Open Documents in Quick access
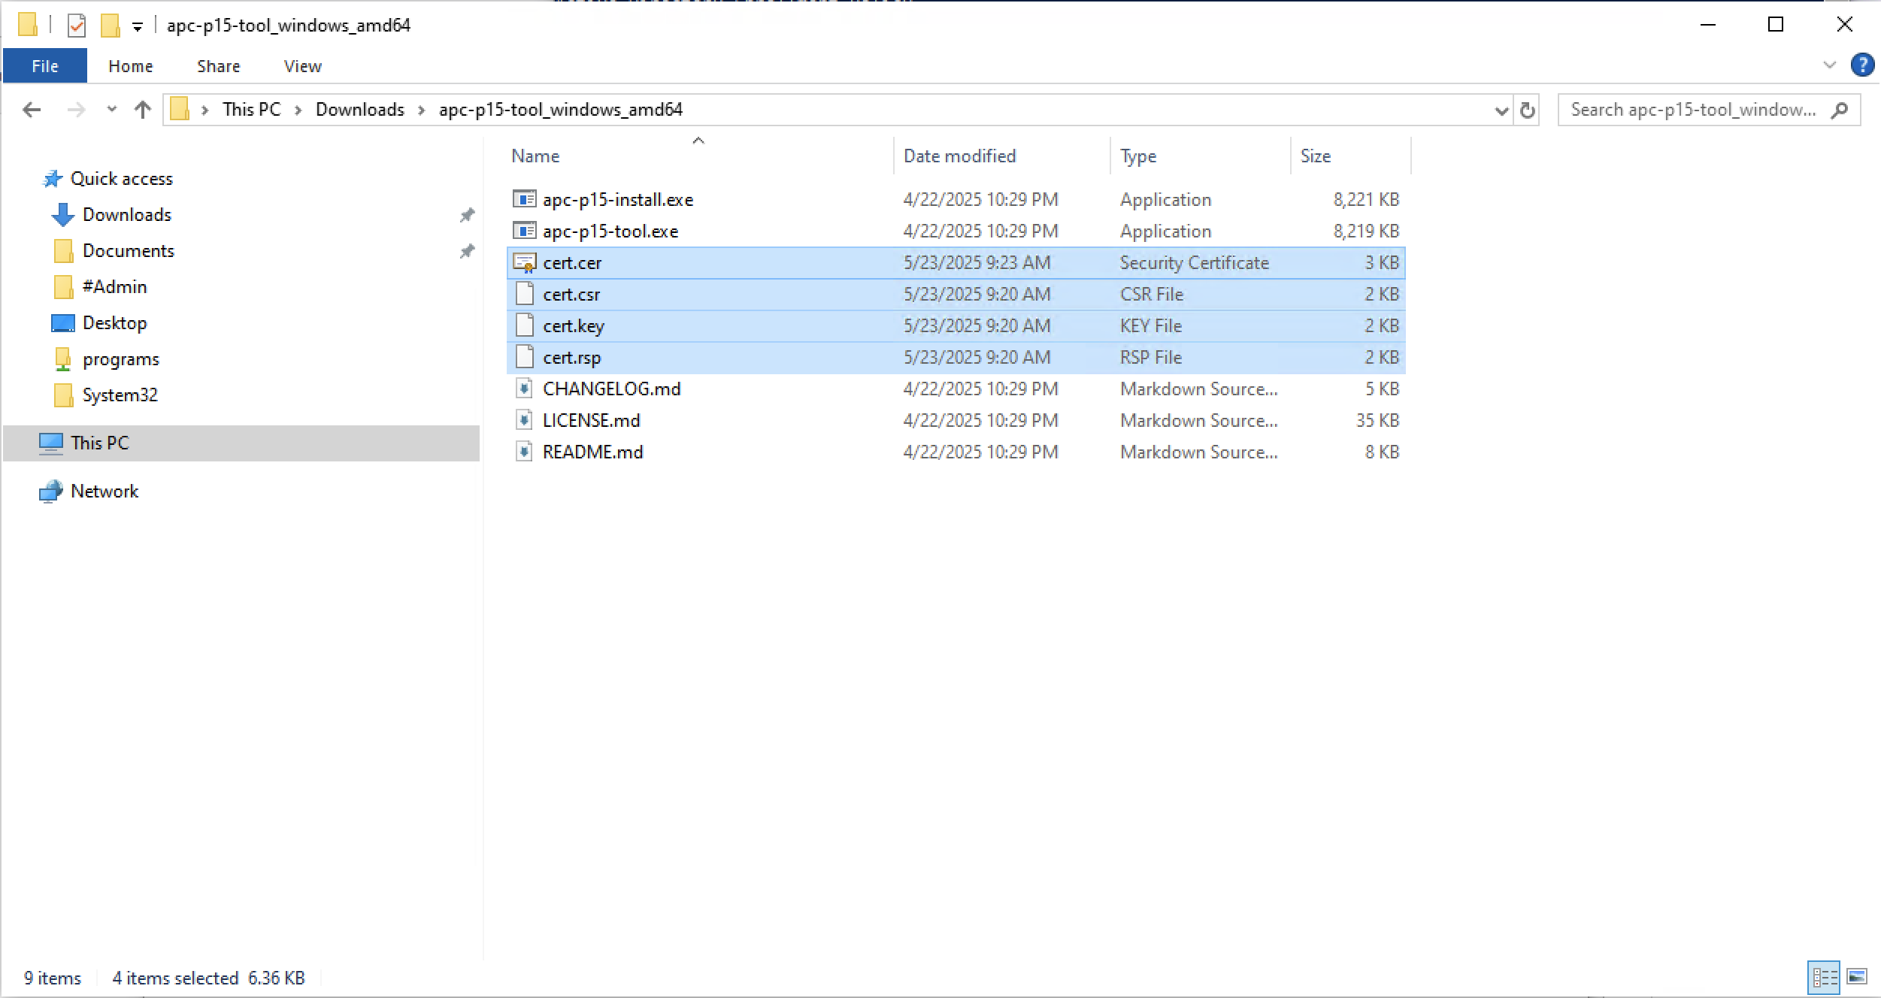The image size is (1881, 998). (128, 251)
